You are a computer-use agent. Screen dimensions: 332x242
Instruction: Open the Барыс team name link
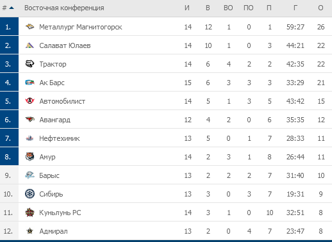[49, 175]
